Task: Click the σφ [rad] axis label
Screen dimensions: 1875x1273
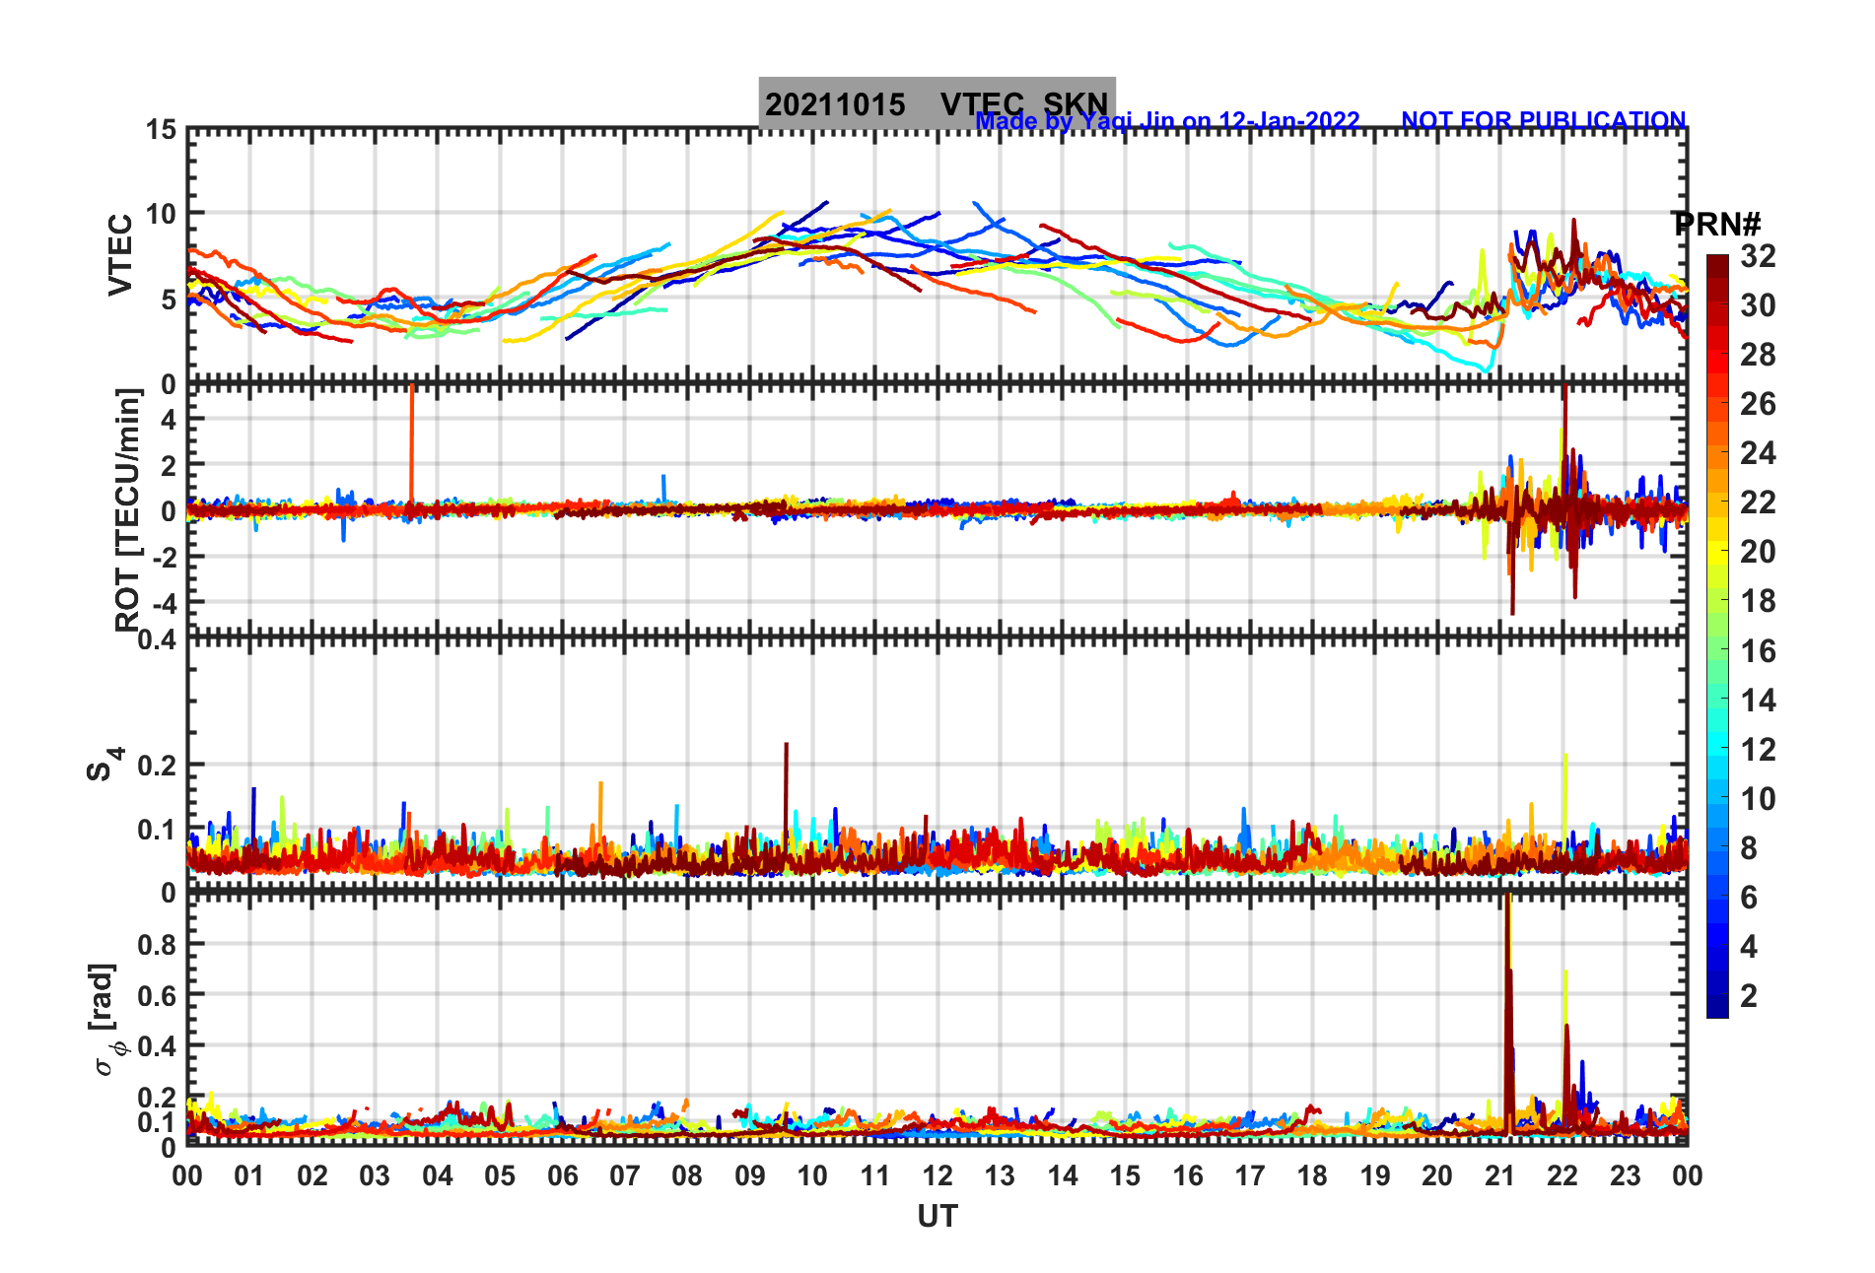Action: [x=104, y=1020]
